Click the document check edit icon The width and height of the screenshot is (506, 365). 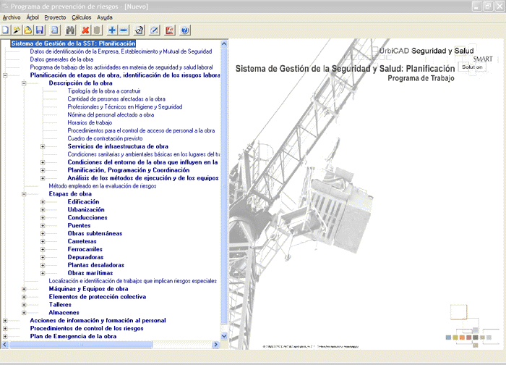139,30
